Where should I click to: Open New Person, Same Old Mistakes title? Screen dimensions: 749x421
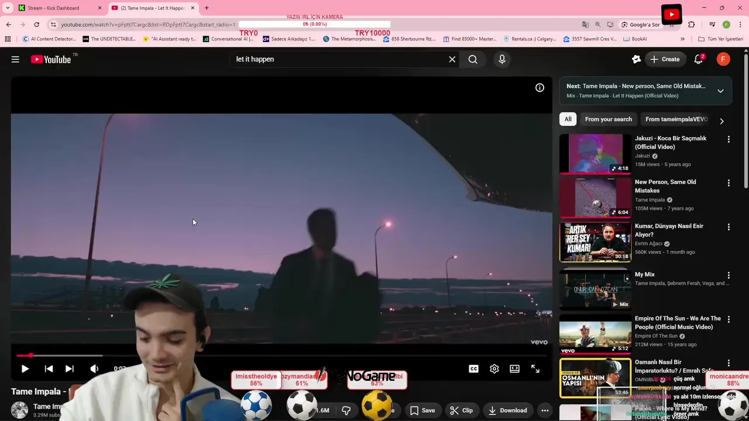point(665,186)
